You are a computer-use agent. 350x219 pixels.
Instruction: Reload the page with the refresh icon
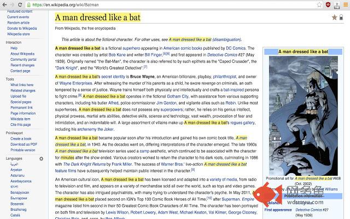[x=20, y=4]
